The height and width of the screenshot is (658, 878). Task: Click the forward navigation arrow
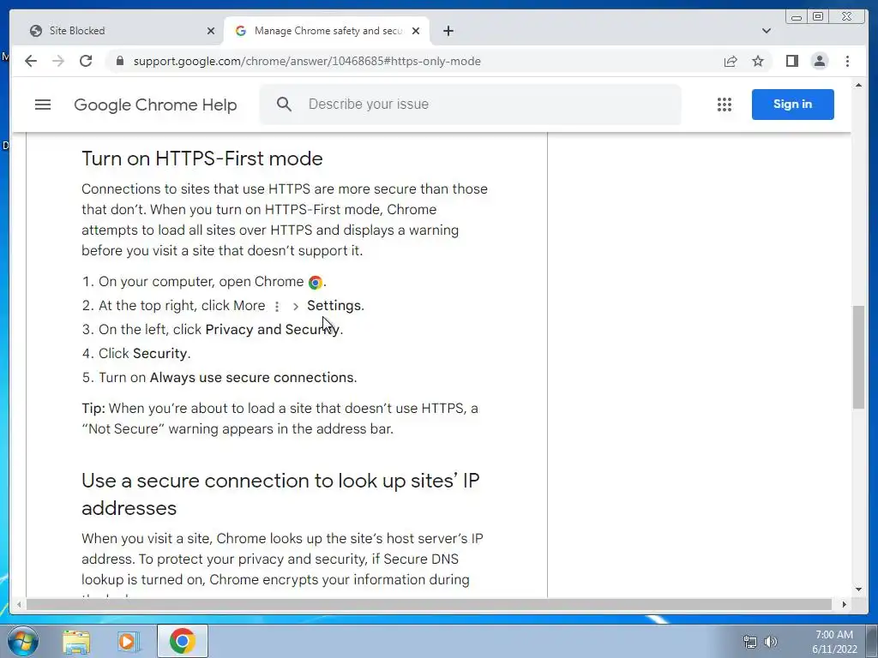pos(58,61)
